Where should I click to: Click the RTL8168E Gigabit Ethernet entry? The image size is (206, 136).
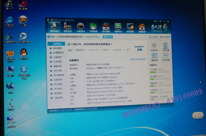point(109,102)
